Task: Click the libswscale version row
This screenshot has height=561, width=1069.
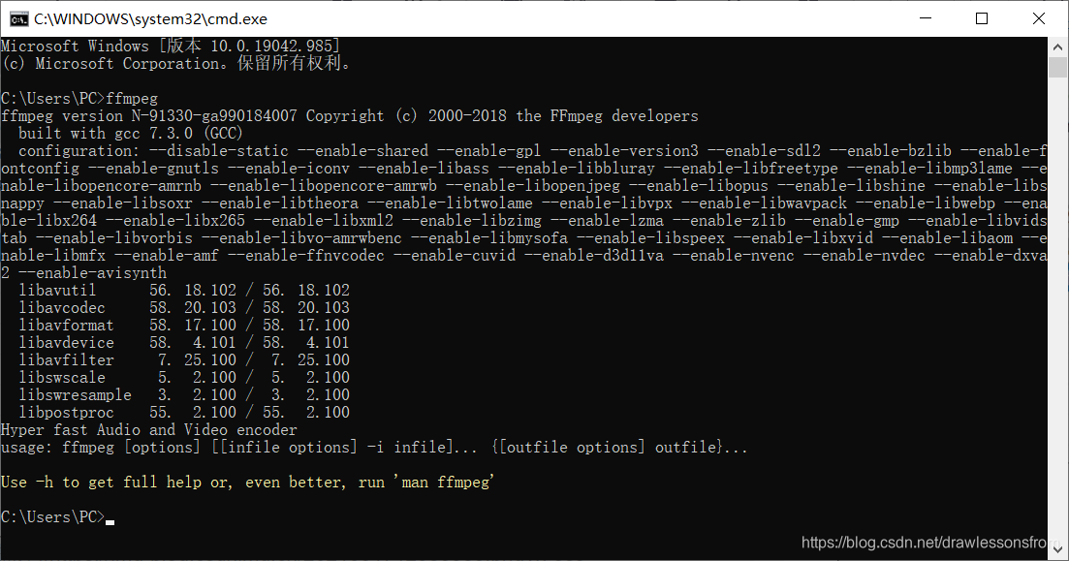Action: [184, 378]
